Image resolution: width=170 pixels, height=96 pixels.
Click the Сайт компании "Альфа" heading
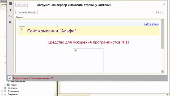coord(52,31)
